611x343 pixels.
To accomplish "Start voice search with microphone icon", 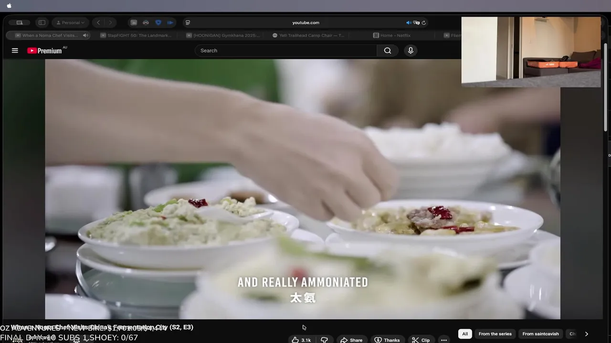I will pyautogui.click(x=411, y=50).
